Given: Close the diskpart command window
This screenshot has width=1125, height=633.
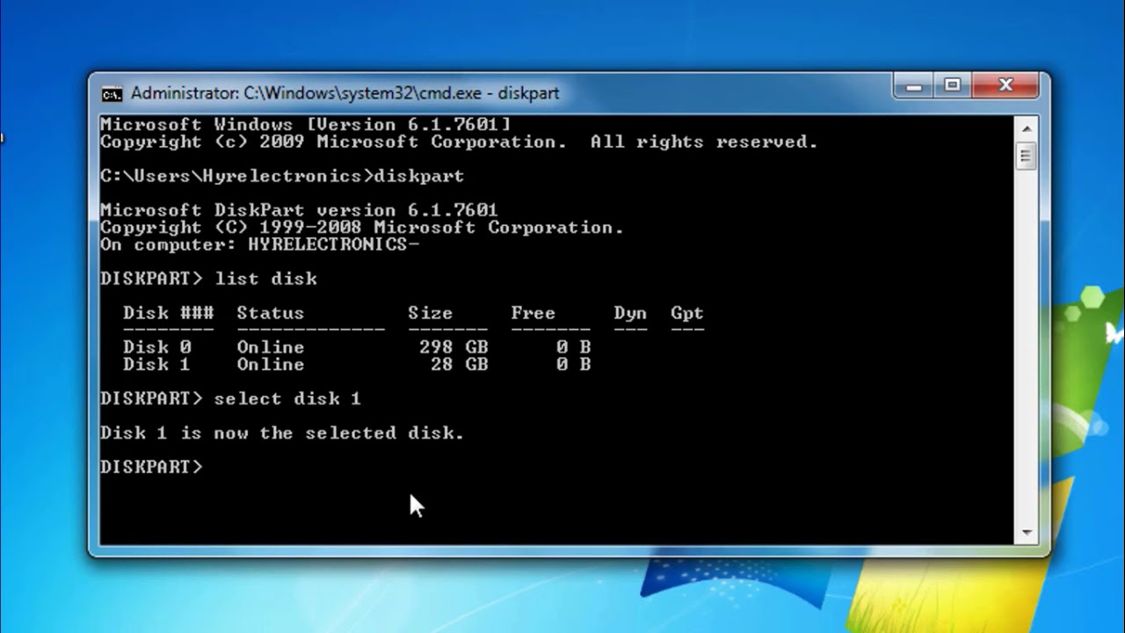Looking at the screenshot, I should click(x=1005, y=86).
